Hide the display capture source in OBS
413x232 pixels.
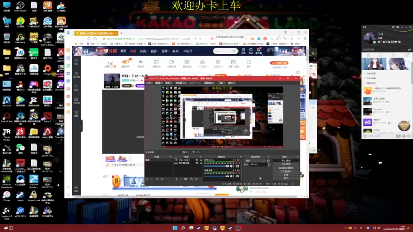(x=197, y=163)
